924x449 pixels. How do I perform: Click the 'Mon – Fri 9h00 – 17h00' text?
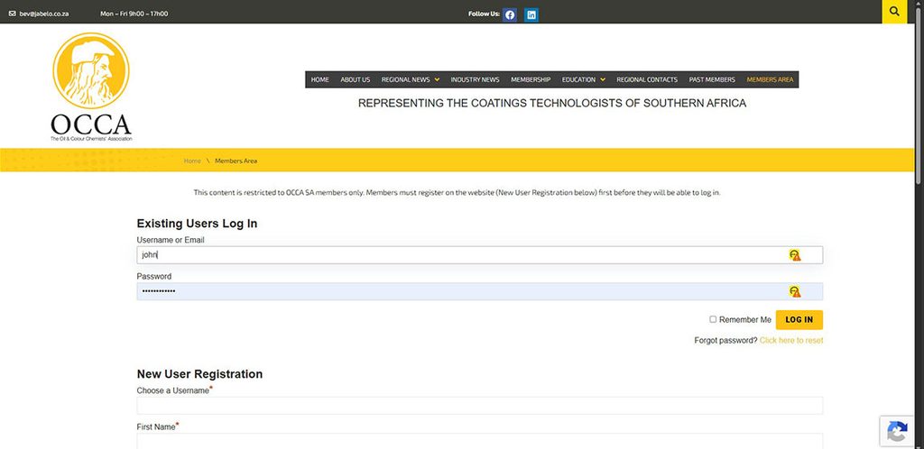pos(134,14)
